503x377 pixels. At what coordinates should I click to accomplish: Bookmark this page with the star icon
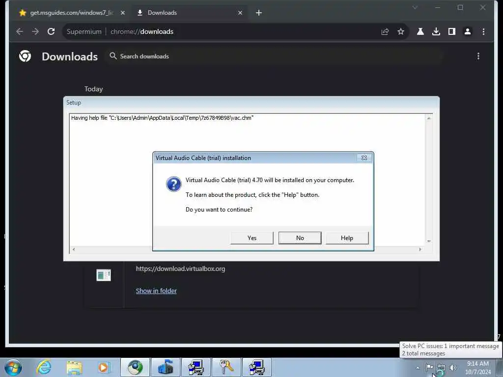pyautogui.click(x=401, y=31)
